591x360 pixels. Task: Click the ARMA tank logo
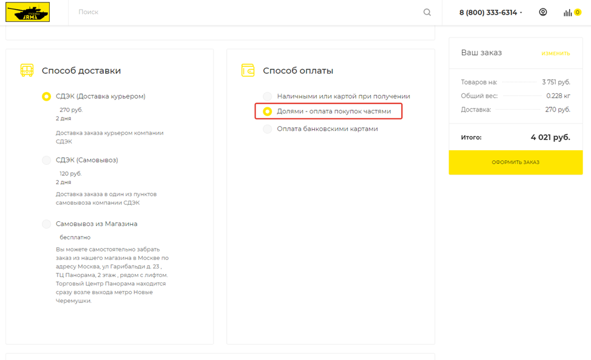point(27,12)
